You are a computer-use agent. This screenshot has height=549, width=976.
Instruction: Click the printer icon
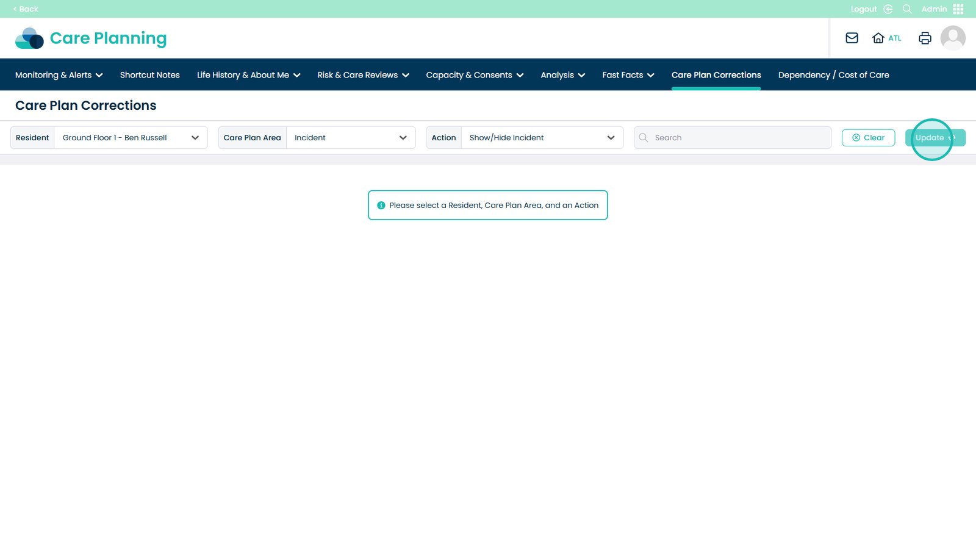coord(925,38)
